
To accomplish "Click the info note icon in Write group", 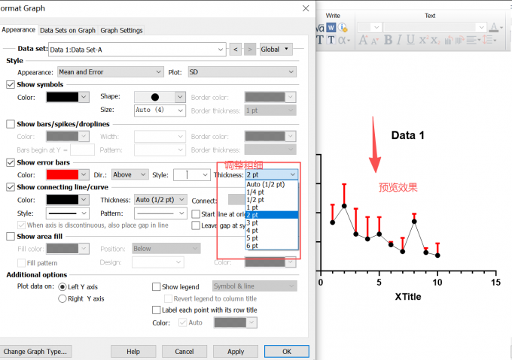I will [341, 28].
